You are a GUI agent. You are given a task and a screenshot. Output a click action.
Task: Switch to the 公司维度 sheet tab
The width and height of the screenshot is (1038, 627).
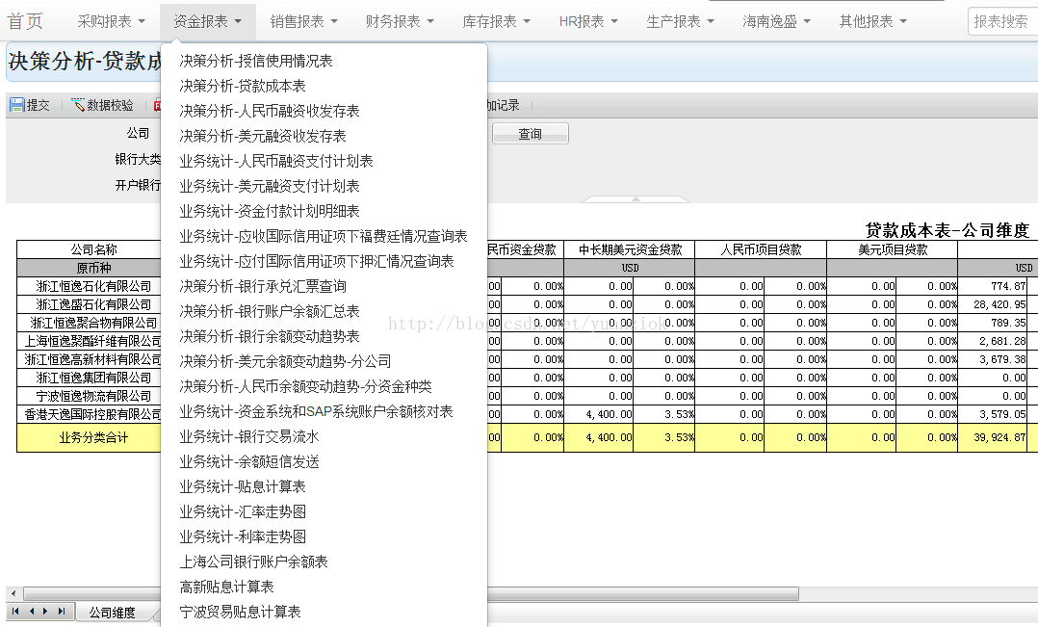[112, 613]
